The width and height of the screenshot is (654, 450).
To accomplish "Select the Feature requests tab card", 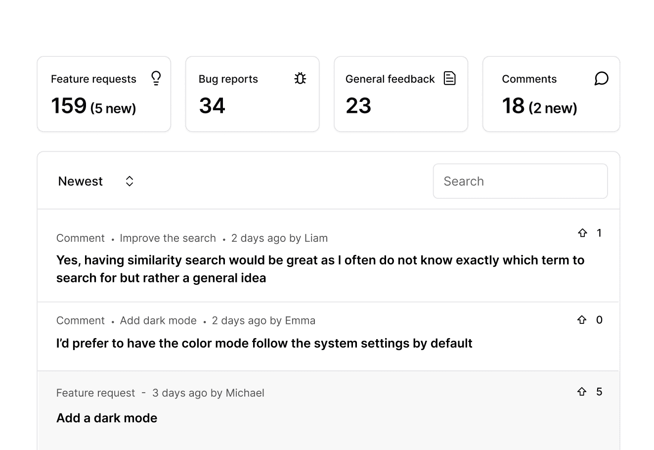I will (104, 94).
